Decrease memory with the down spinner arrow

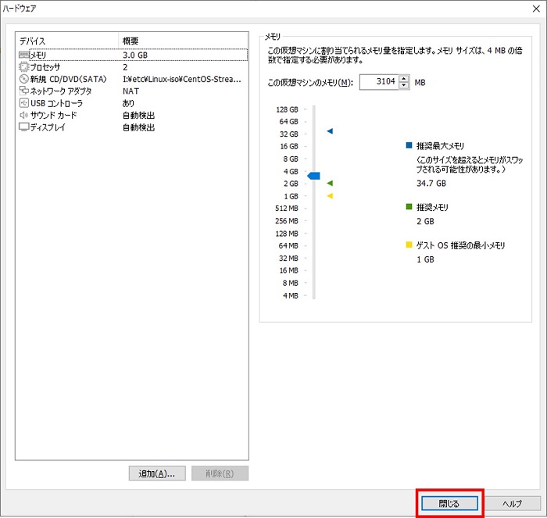pos(404,85)
